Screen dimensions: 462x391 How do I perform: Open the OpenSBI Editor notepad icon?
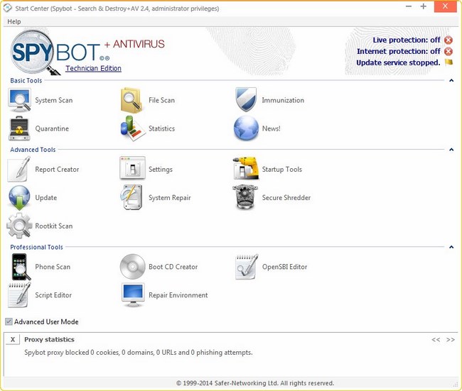point(247,267)
